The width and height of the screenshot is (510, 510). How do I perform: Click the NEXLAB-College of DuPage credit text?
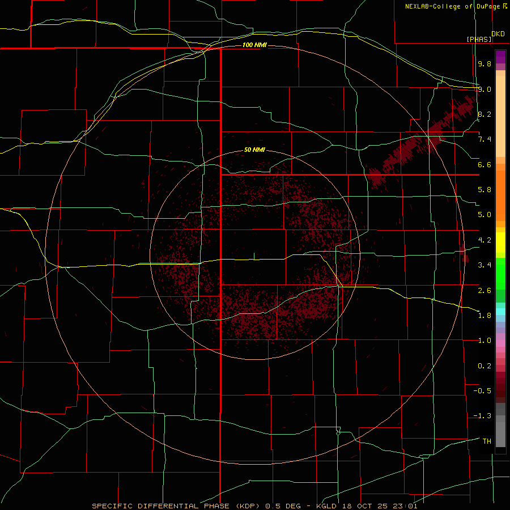click(x=456, y=6)
